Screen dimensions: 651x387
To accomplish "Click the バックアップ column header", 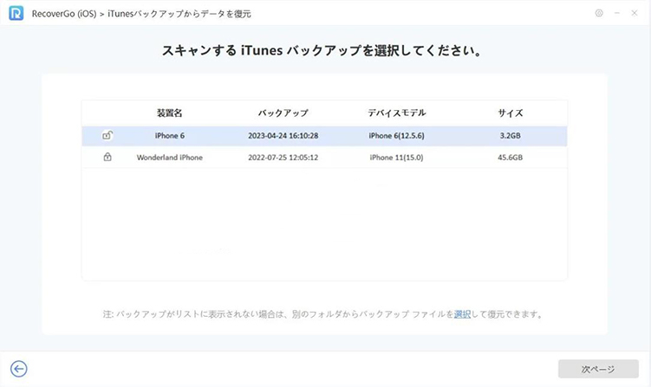I will click(x=283, y=113).
